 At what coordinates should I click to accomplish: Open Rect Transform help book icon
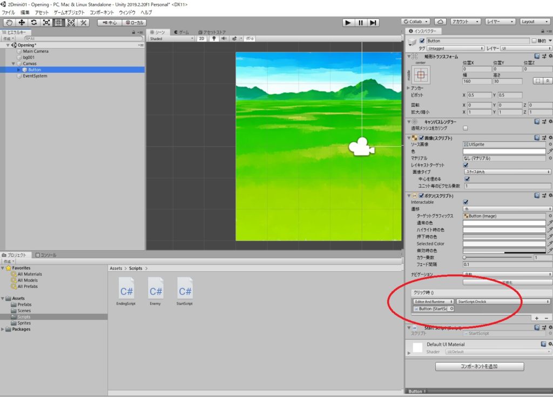(537, 56)
